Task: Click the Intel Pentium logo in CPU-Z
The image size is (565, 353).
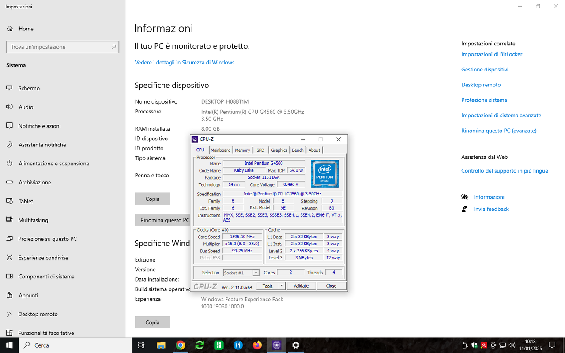Action: tap(325, 173)
